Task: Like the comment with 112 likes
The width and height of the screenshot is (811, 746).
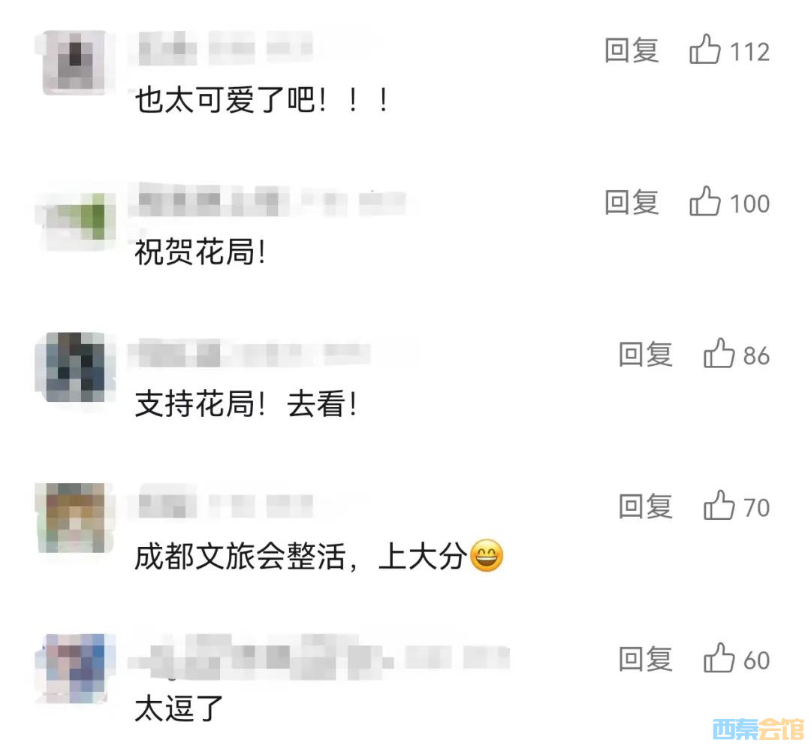Action: [704, 49]
